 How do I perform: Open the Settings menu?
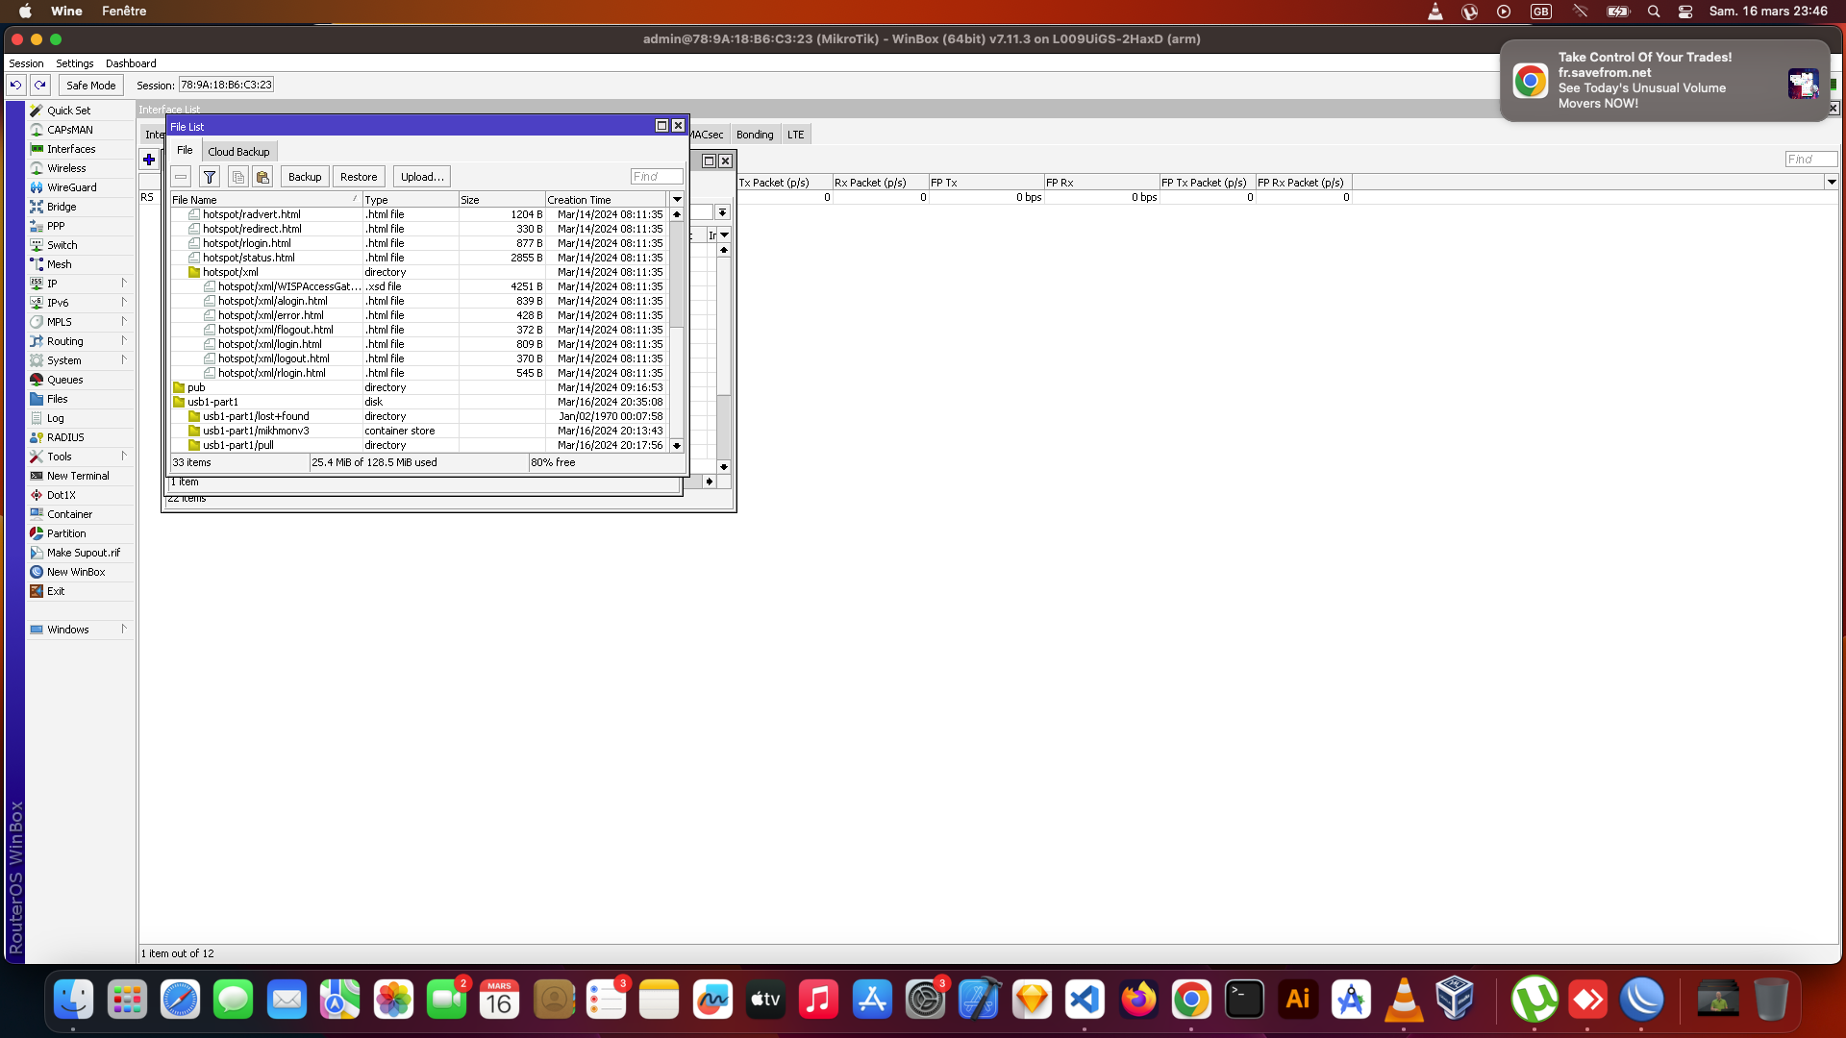pos(74,63)
